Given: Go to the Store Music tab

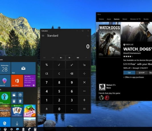Looking at the screenshot, I should pyautogui.click(x=125, y=19).
